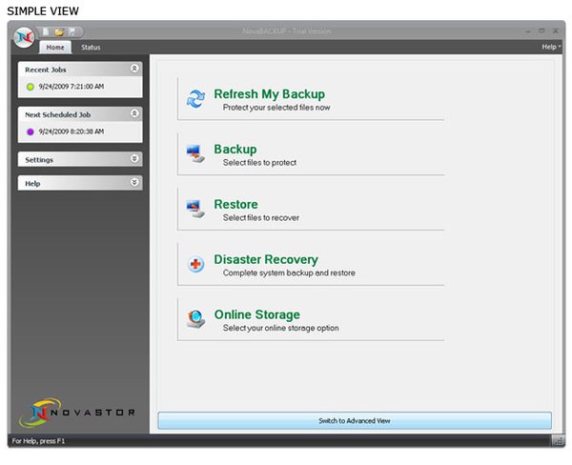
Task: Click the resize grip in the status bar corner
Action: point(558,441)
